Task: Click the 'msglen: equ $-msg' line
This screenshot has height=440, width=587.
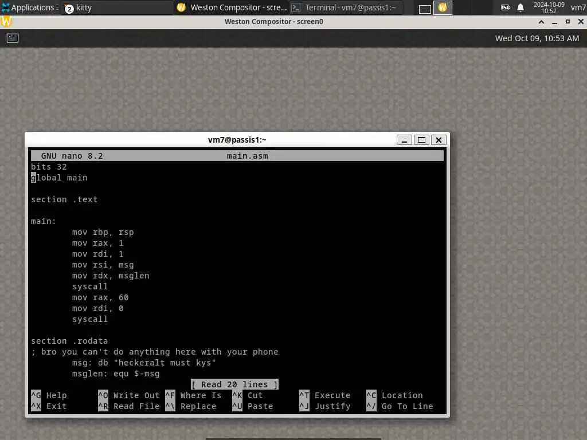Action: (116, 374)
